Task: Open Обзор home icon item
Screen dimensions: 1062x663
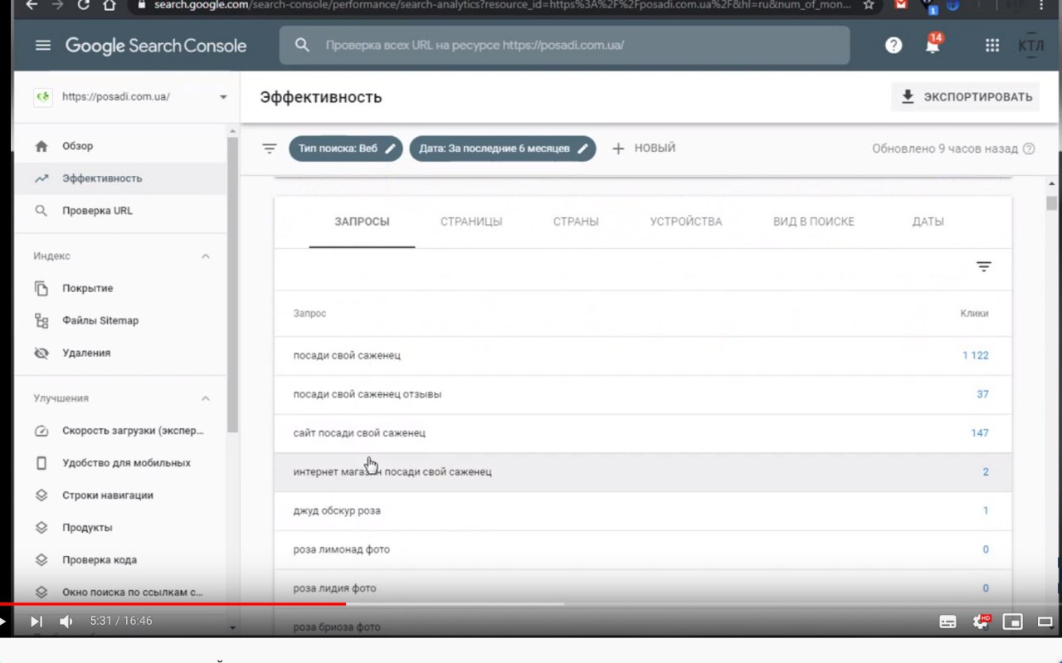Action: coord(41,146)
